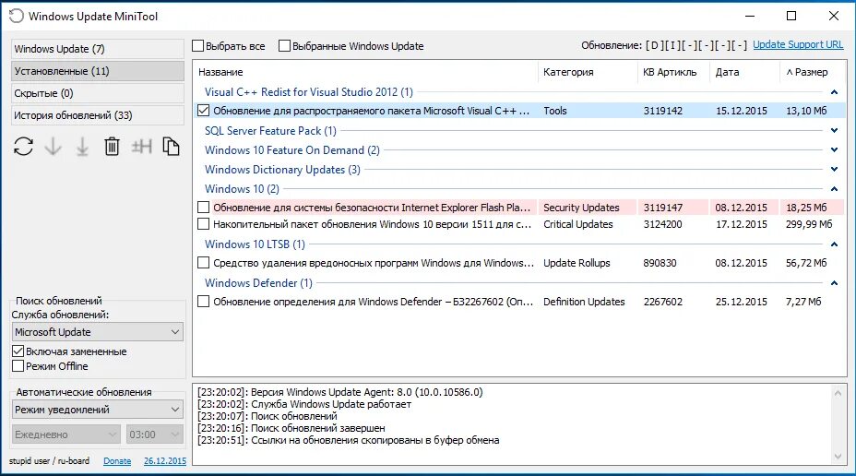Expand Windows Dictionary Updates group chevron
Screen dimensions: 856x476
[834, 169]
